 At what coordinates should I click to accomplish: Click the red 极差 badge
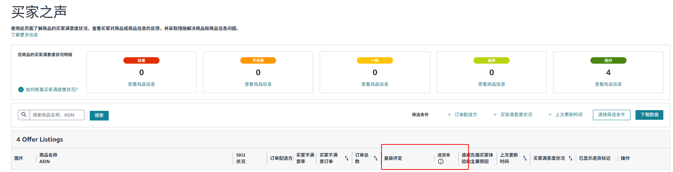coord(142,60)
